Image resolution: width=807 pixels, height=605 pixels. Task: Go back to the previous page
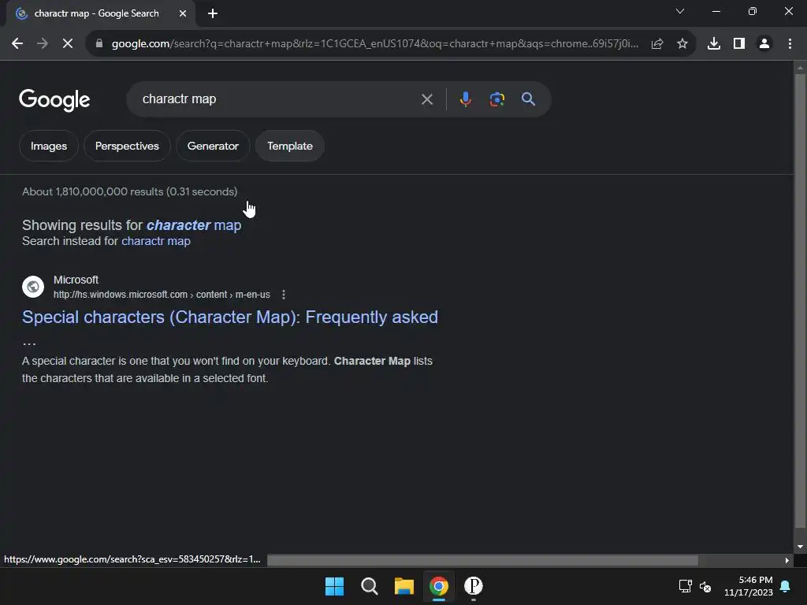(x=17, y=44)
